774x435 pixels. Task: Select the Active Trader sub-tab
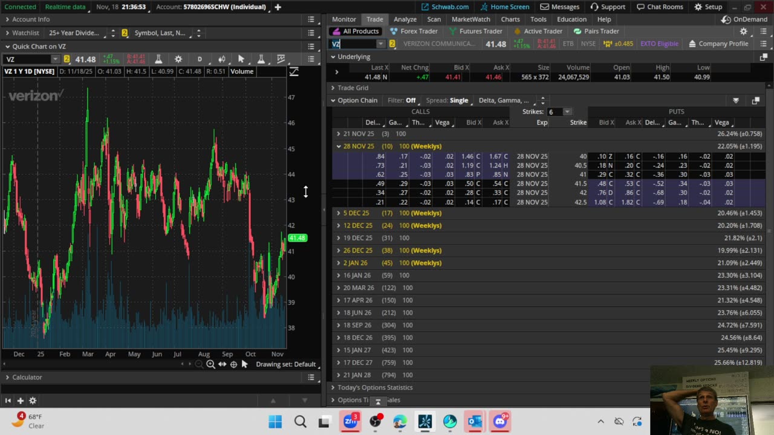pyautogui.click(x=538, y=31)
